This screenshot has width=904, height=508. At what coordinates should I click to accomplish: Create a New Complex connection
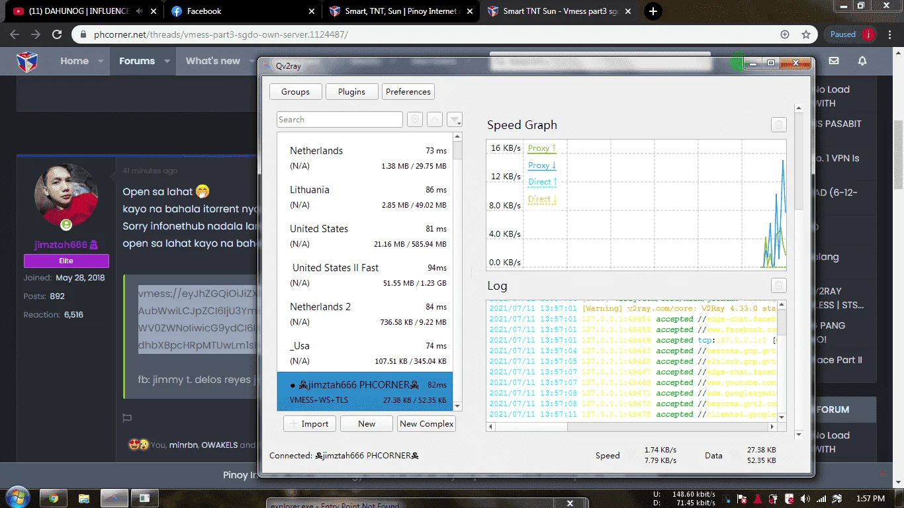pyautogui.click(x=426, y=424)
